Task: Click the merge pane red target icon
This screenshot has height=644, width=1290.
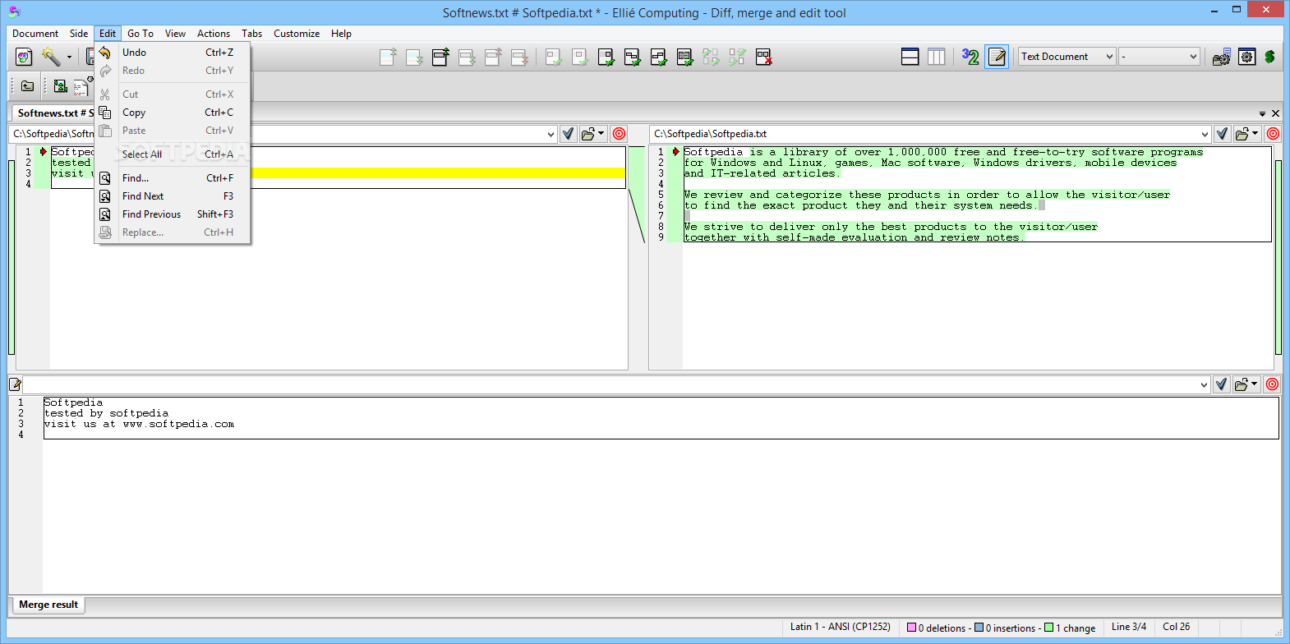Action: (x=1272, y=384)
